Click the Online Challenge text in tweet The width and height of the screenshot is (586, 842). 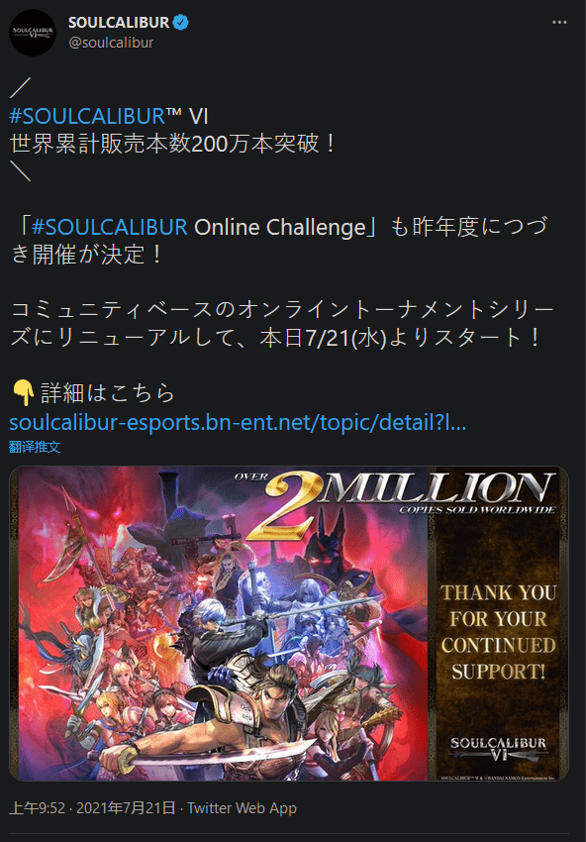click(x=279, y=228)
